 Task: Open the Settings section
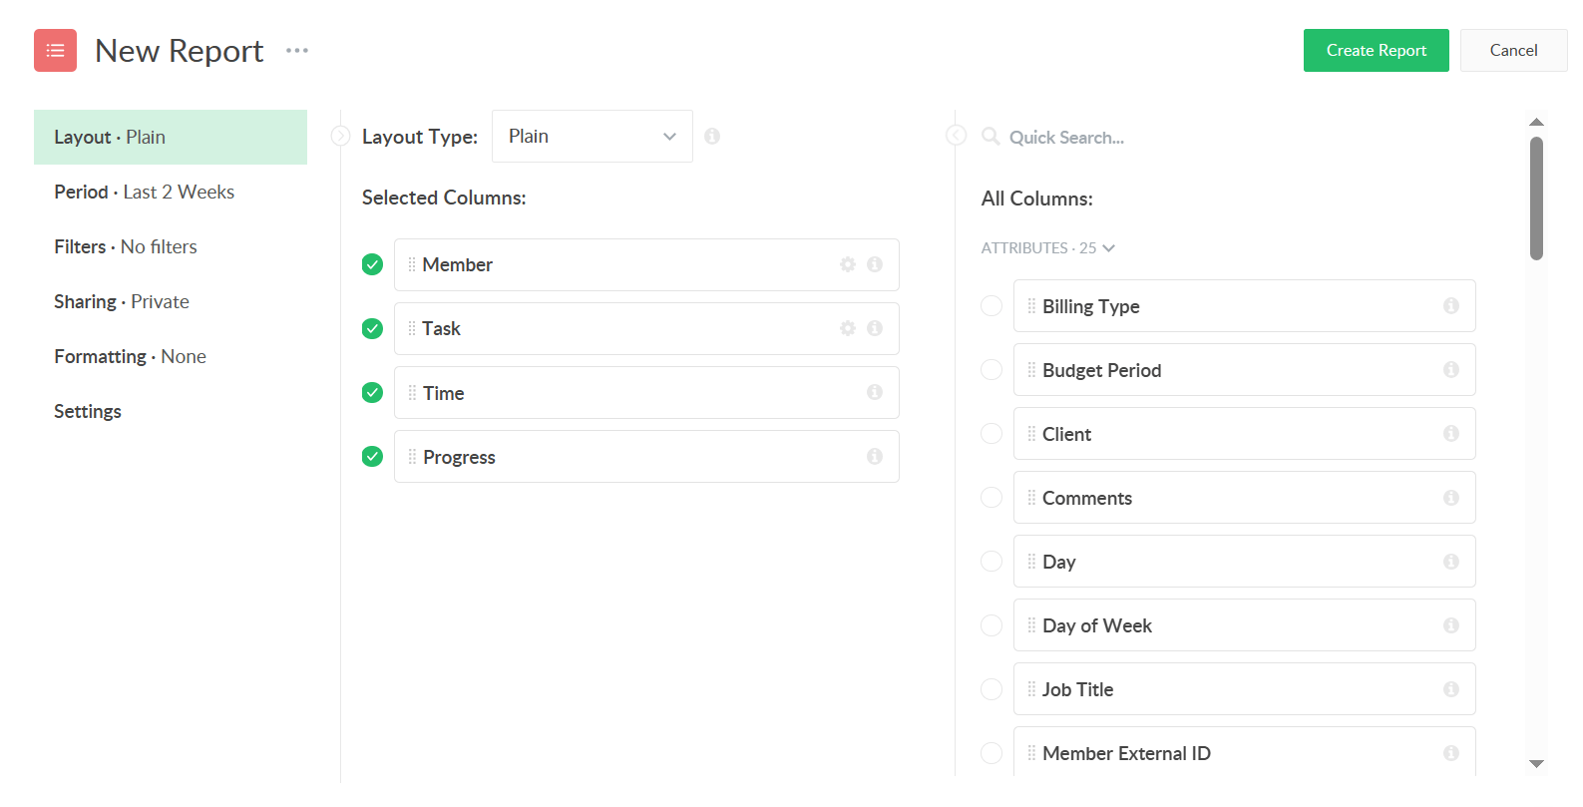(171, 411)
